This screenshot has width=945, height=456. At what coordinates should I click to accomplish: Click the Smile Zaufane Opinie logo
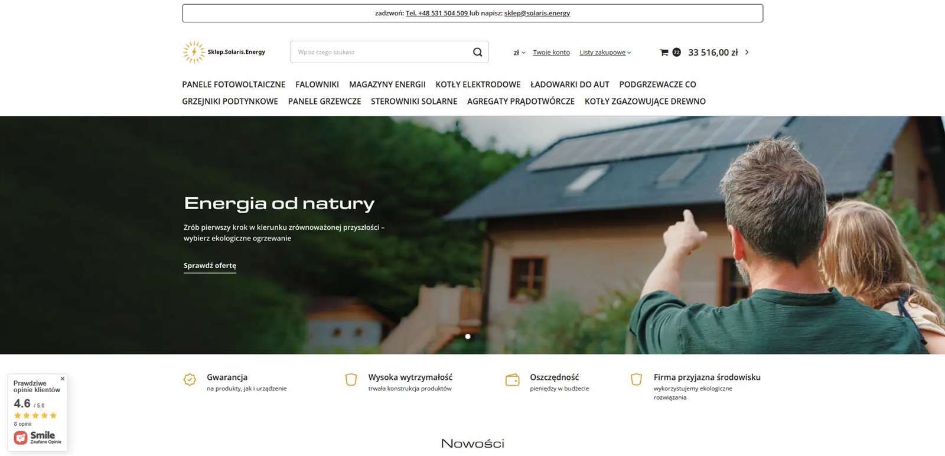(37, 437)
